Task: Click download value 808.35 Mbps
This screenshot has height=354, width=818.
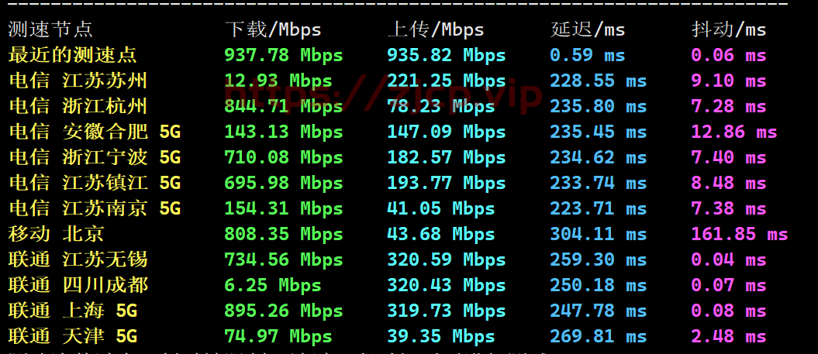Action: [284, 234]
